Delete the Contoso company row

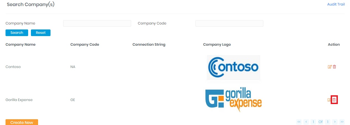335,67
